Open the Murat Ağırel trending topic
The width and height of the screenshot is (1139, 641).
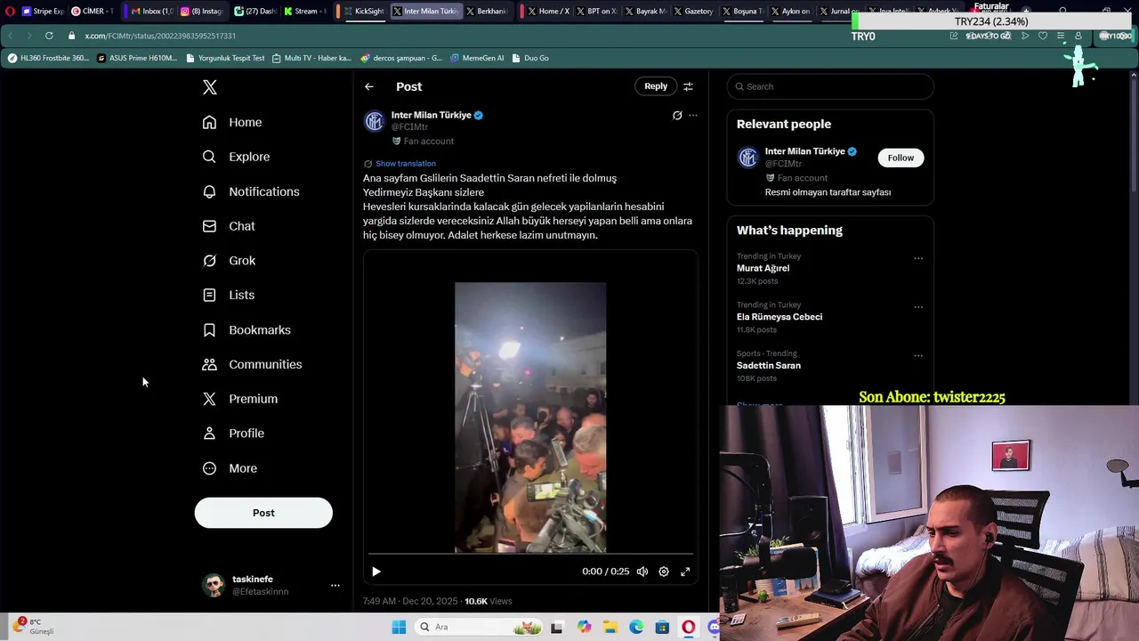[763, 268]
